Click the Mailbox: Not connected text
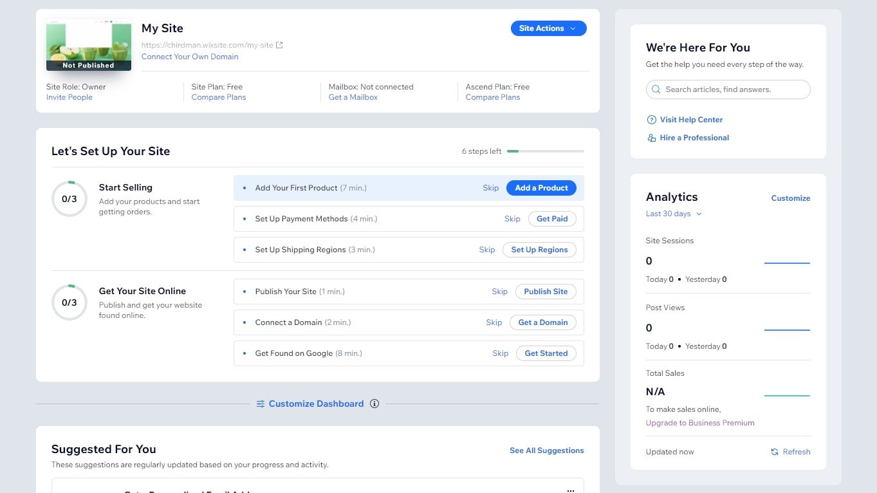Screen dimensions: 877x493 pyautogui.click(x=371, y=87)
